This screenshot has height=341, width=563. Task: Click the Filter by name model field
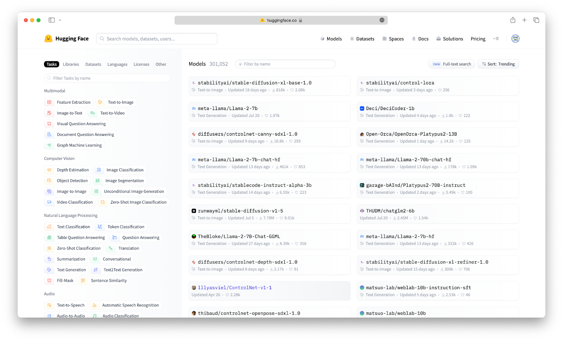pos(285,64)
